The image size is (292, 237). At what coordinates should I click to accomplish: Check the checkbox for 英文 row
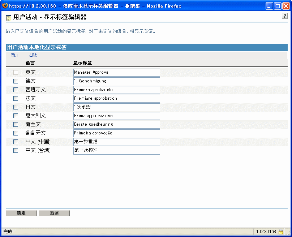pos(15,72)
